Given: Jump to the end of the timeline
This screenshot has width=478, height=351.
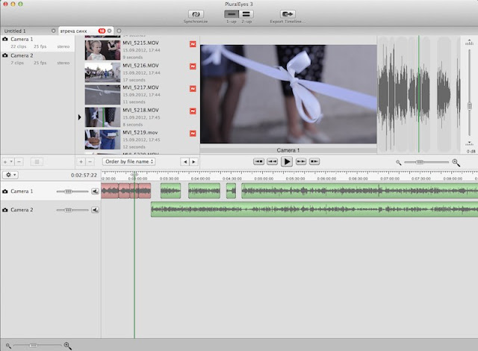Looking at the screenshot, I should click(314, 161).
